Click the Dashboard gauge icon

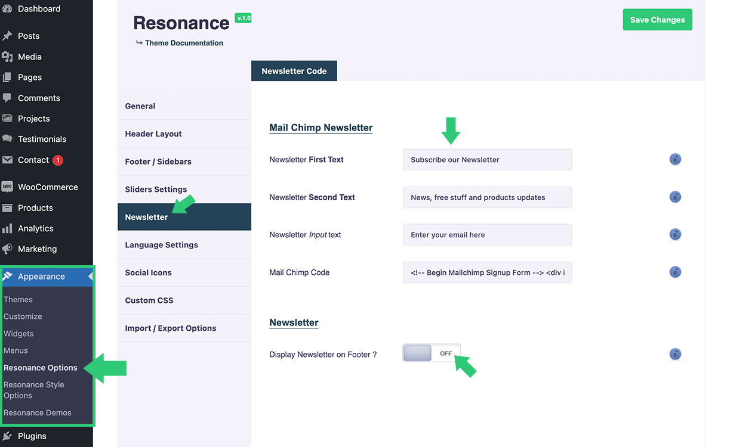7,9
